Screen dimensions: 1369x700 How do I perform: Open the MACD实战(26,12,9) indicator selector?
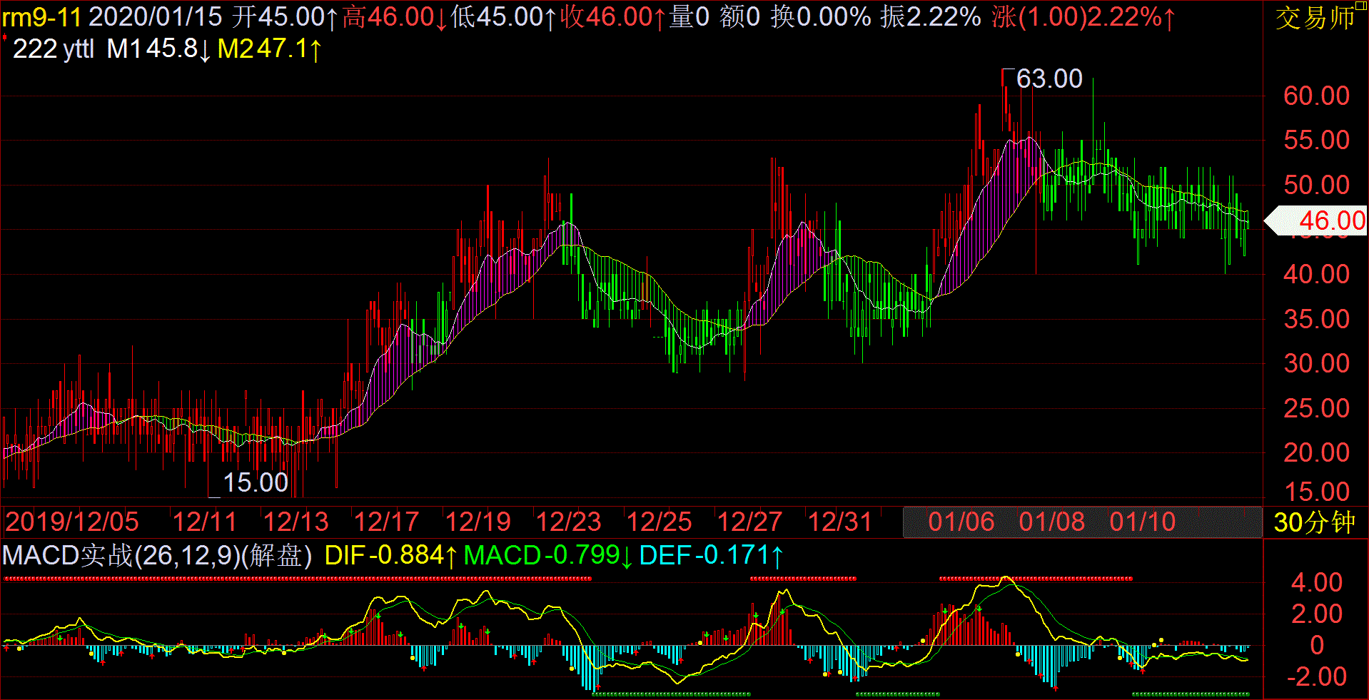click(157, 555)
